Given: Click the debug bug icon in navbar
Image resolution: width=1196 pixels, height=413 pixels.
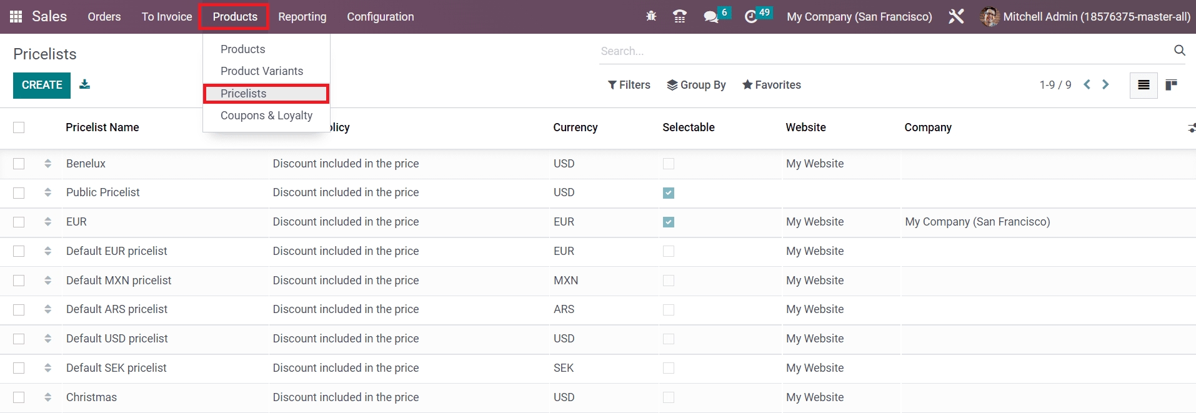Looking at the screenshot, I should pyautogui.click(x=651, y=17).
